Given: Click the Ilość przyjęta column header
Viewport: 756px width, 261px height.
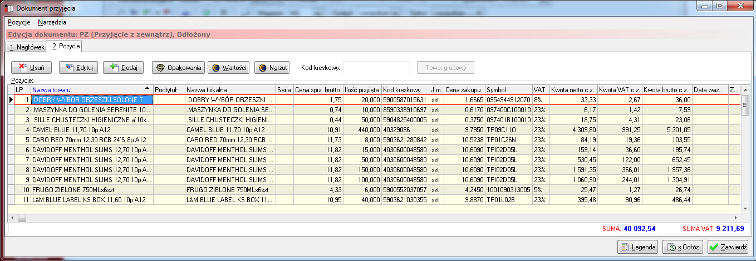Looking at the screenshot, I should pos(362,89).
